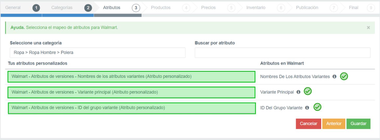Open the Precios step tab

[x=208, y=8]
